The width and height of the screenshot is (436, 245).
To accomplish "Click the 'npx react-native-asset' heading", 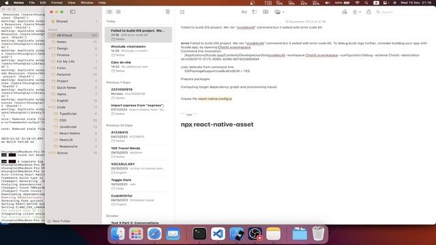I will pos(217,125).
